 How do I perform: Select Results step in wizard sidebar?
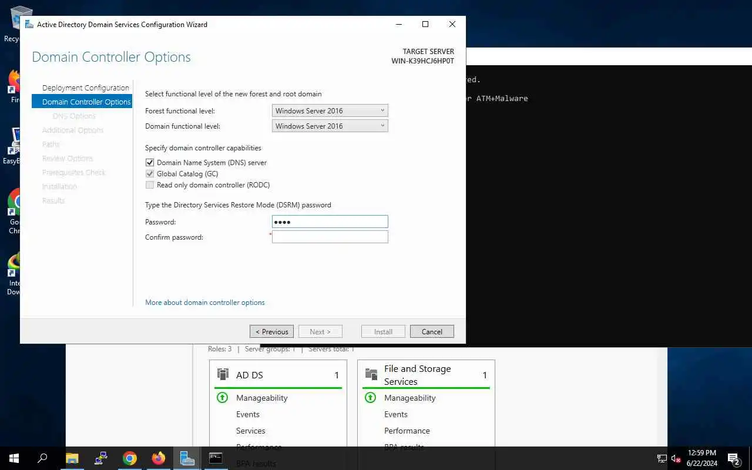53,200
